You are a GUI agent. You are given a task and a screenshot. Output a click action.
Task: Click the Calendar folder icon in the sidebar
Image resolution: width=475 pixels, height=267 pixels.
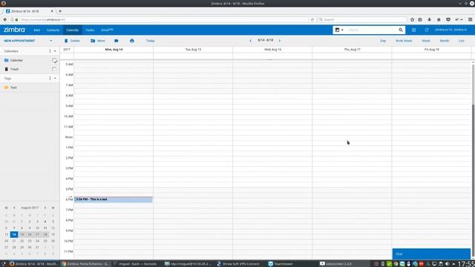coord(7,60)
